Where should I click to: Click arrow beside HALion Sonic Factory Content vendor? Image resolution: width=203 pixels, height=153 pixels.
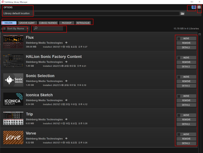(x=66, y=62)
